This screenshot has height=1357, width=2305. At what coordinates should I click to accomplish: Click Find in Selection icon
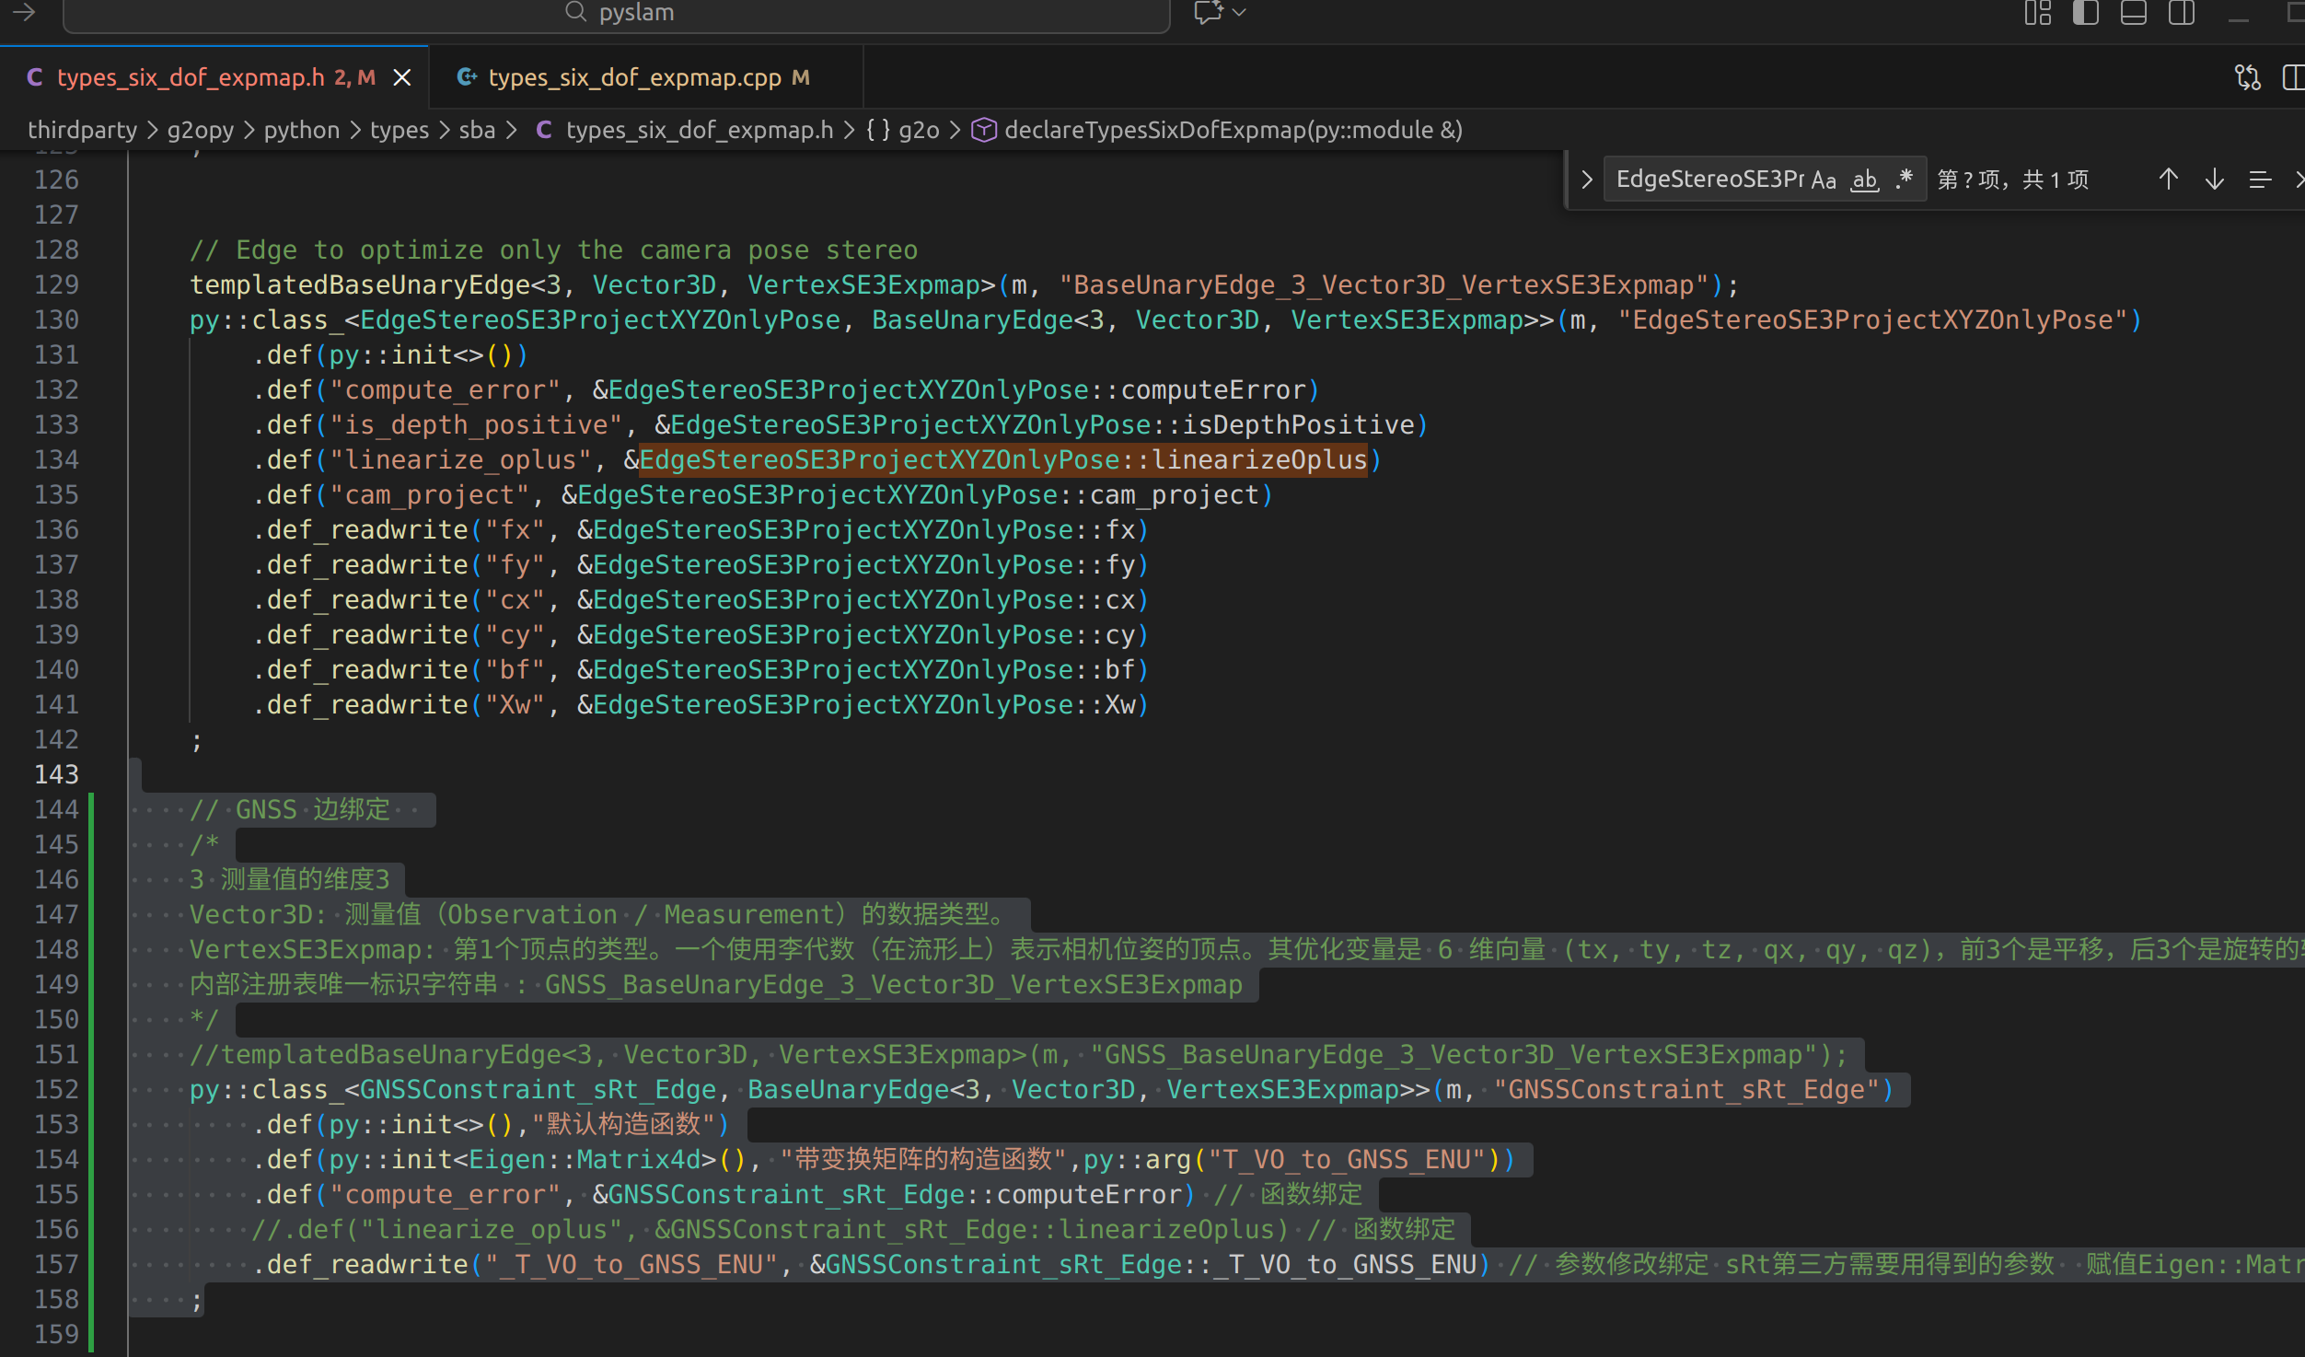click(2260, 180)
